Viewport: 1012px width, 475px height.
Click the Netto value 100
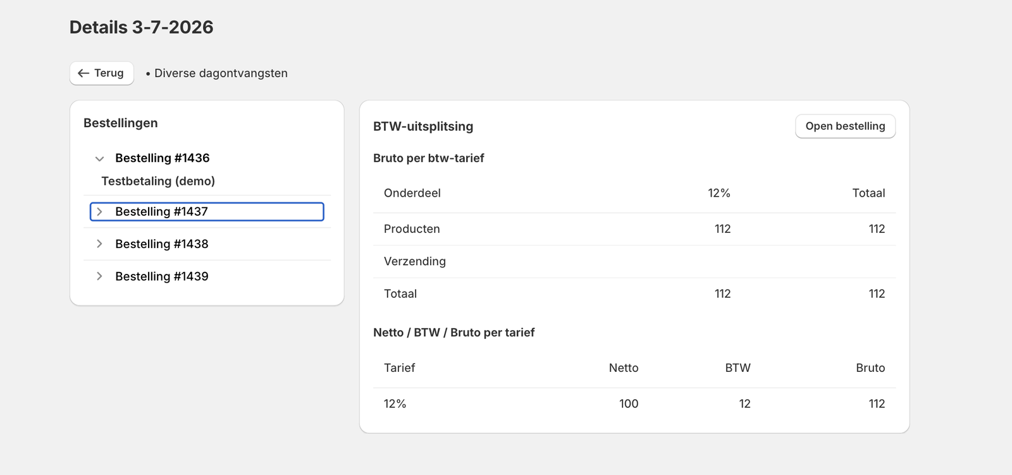629,404
